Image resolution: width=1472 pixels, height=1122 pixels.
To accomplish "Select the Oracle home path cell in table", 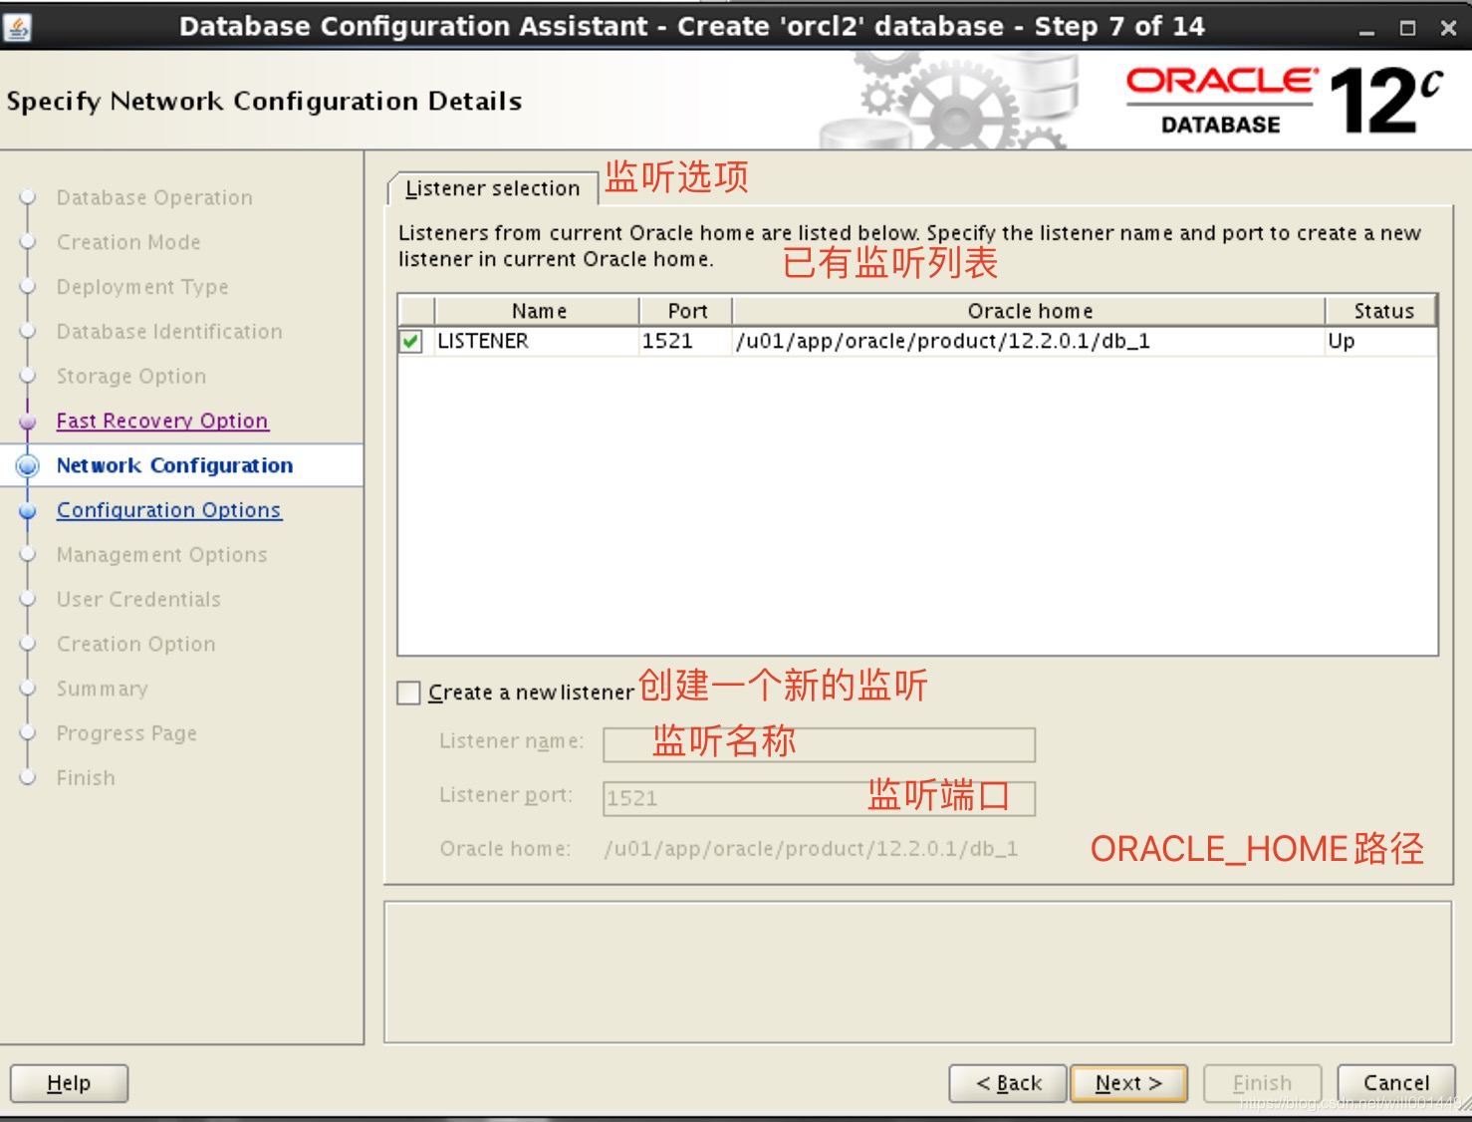I will point(1029,341).
